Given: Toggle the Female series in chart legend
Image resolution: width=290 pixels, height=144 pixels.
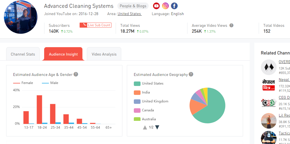Looking at the screenshot, I should pyautogui.click(x=23, y=83).
